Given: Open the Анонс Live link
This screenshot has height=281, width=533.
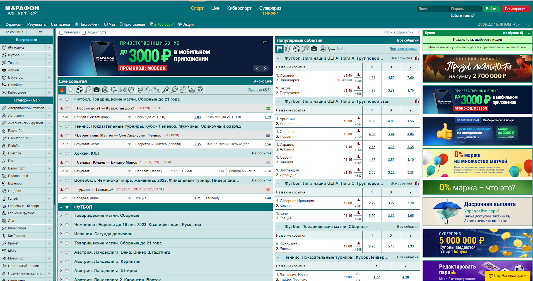Looking at the screenshot, I should coord(263,81).
